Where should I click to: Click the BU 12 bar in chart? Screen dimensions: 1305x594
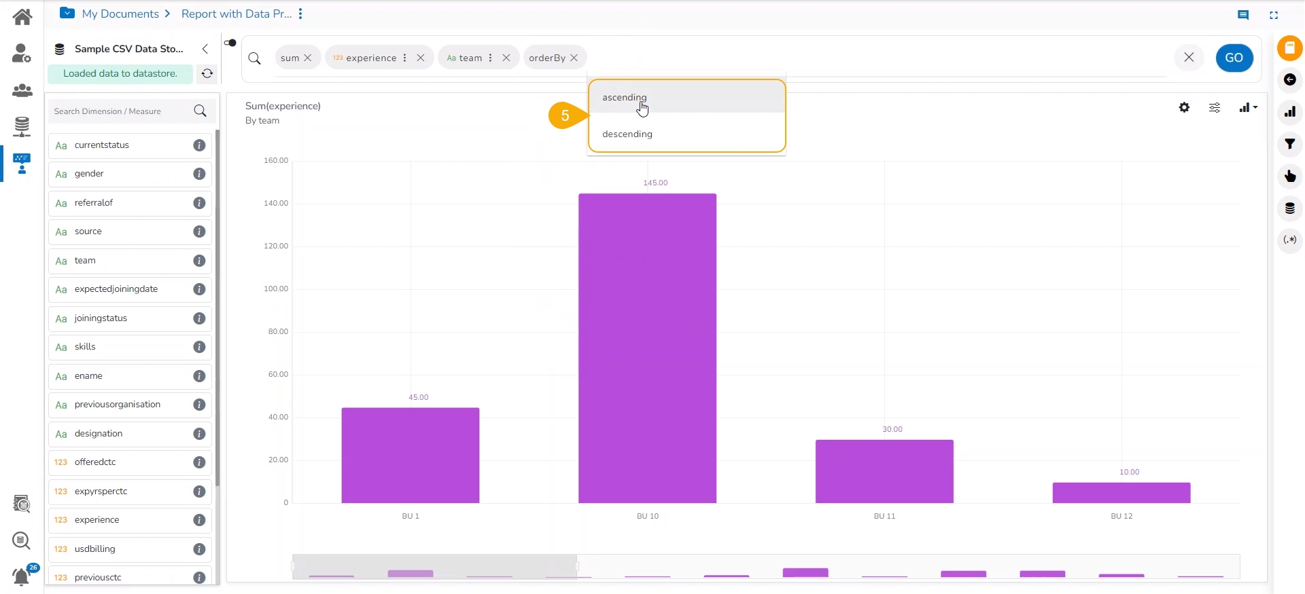pyautogui.click(x=1121, y=493)
